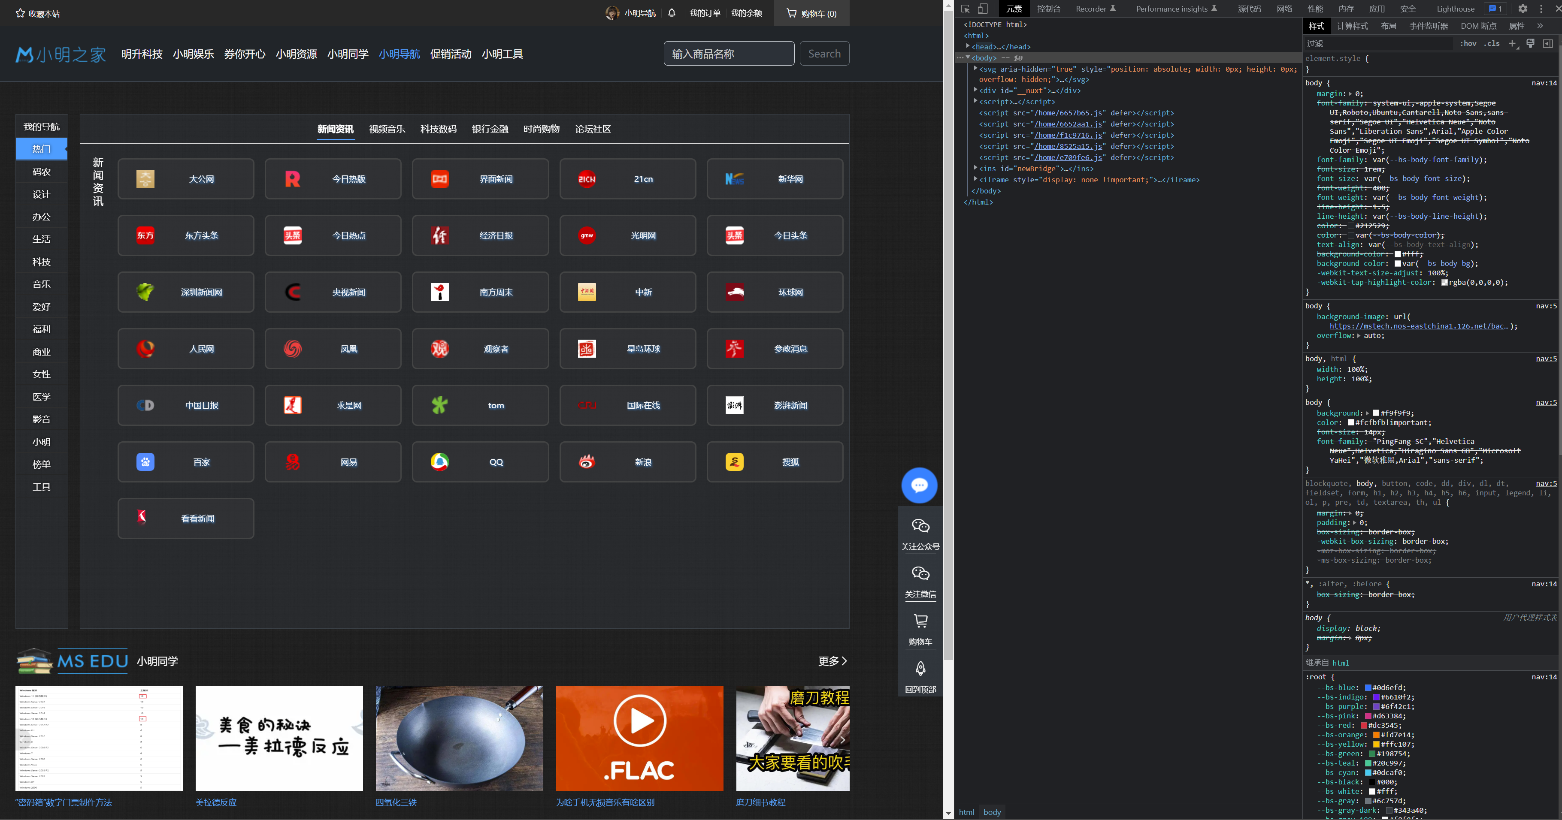Click the 收藏本站 star icon
Image resolution: width=1562 pixels, height=820 pixels.
coord(20,13)
